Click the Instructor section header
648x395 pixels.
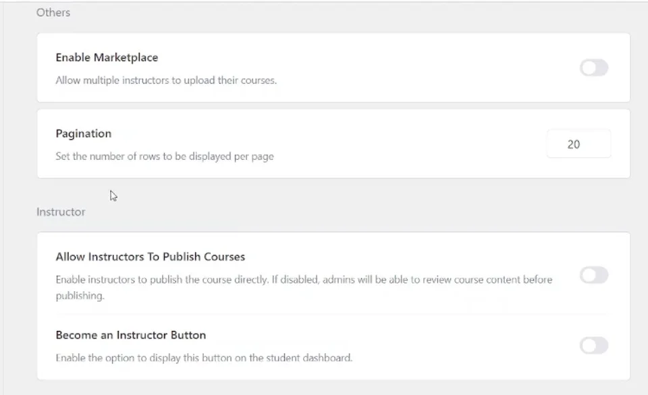point(60,212)
